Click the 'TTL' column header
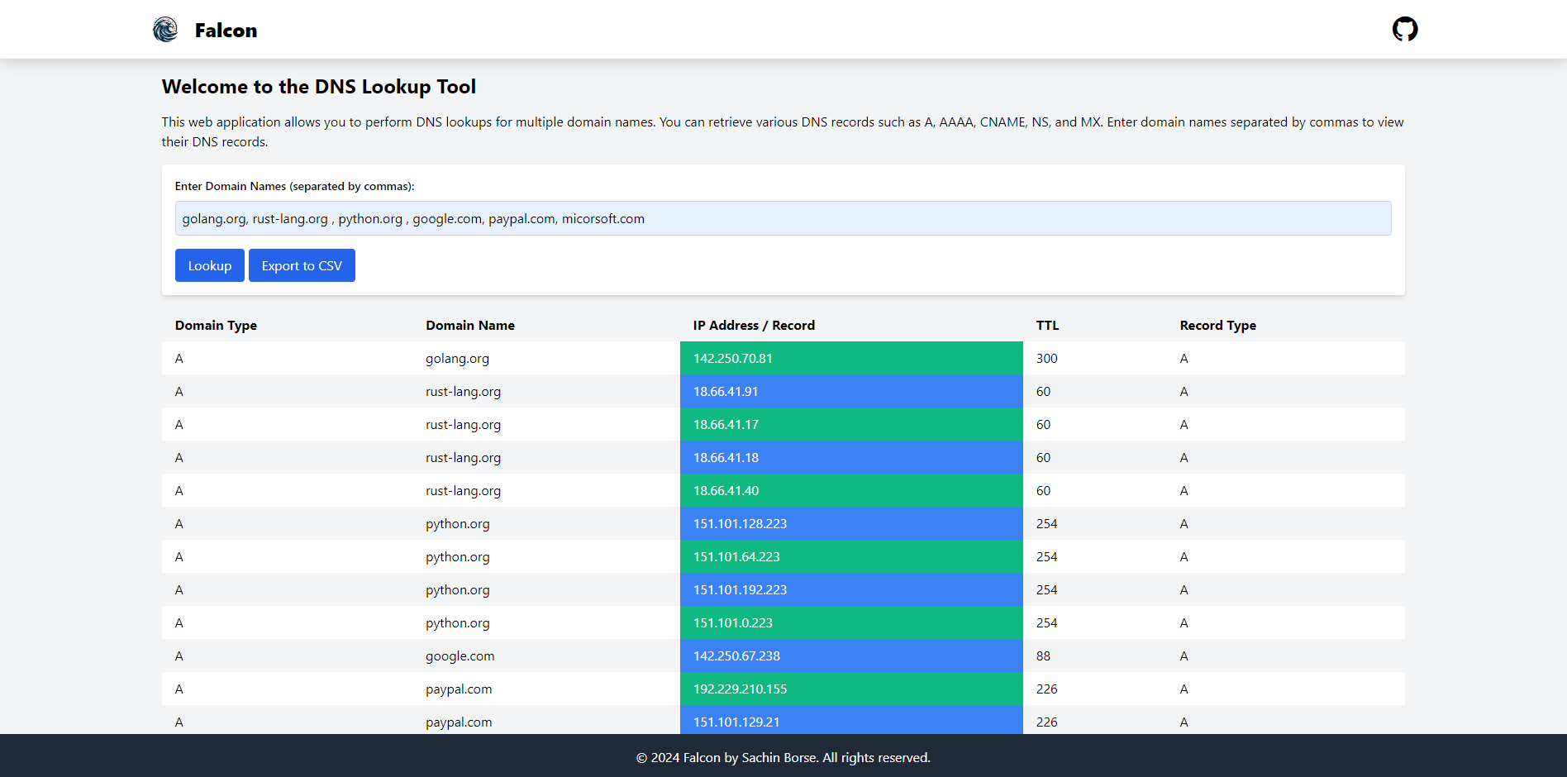The height and width of the screenshot is (777, 1567). 1047,325
